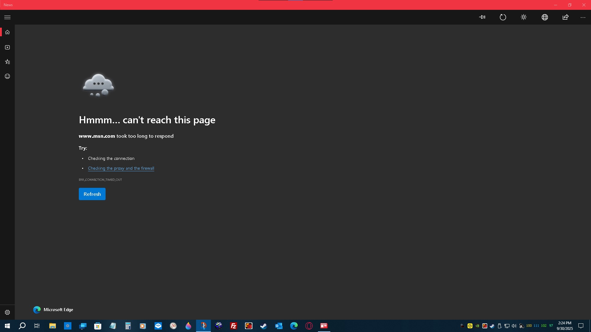
Task: Toggle light/dark theme sun icon
Action: pyautogui.click(x=524, y=17)
